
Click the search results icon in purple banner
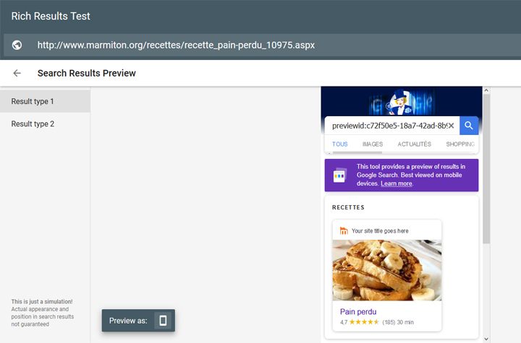[x=340, y=175]
